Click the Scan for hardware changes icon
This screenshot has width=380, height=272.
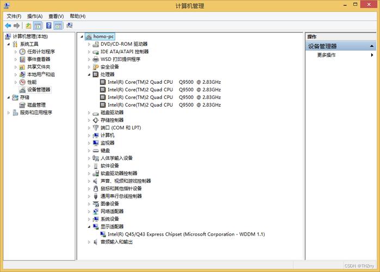pos(70,26)
